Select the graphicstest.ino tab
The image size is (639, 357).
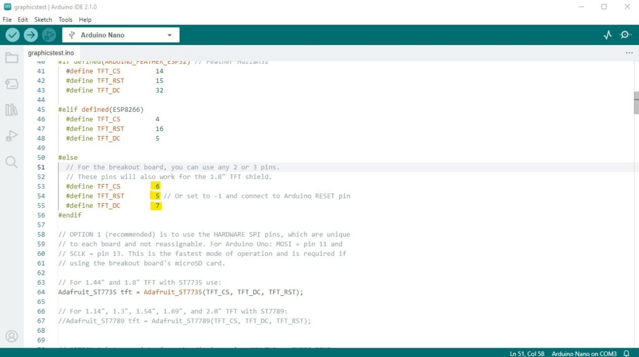(51, 53)
